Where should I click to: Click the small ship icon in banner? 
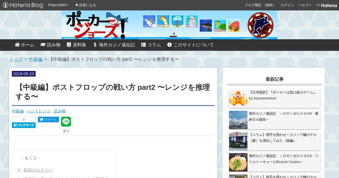pos(173,35)
